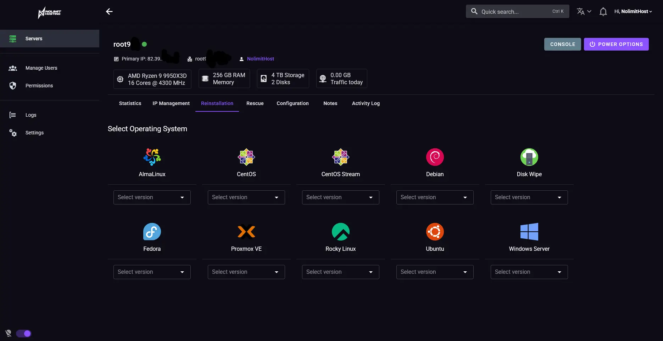Click the hostname network icon
Screen dimensions: 663x341
pyautogui.click(x=190, y=59)
